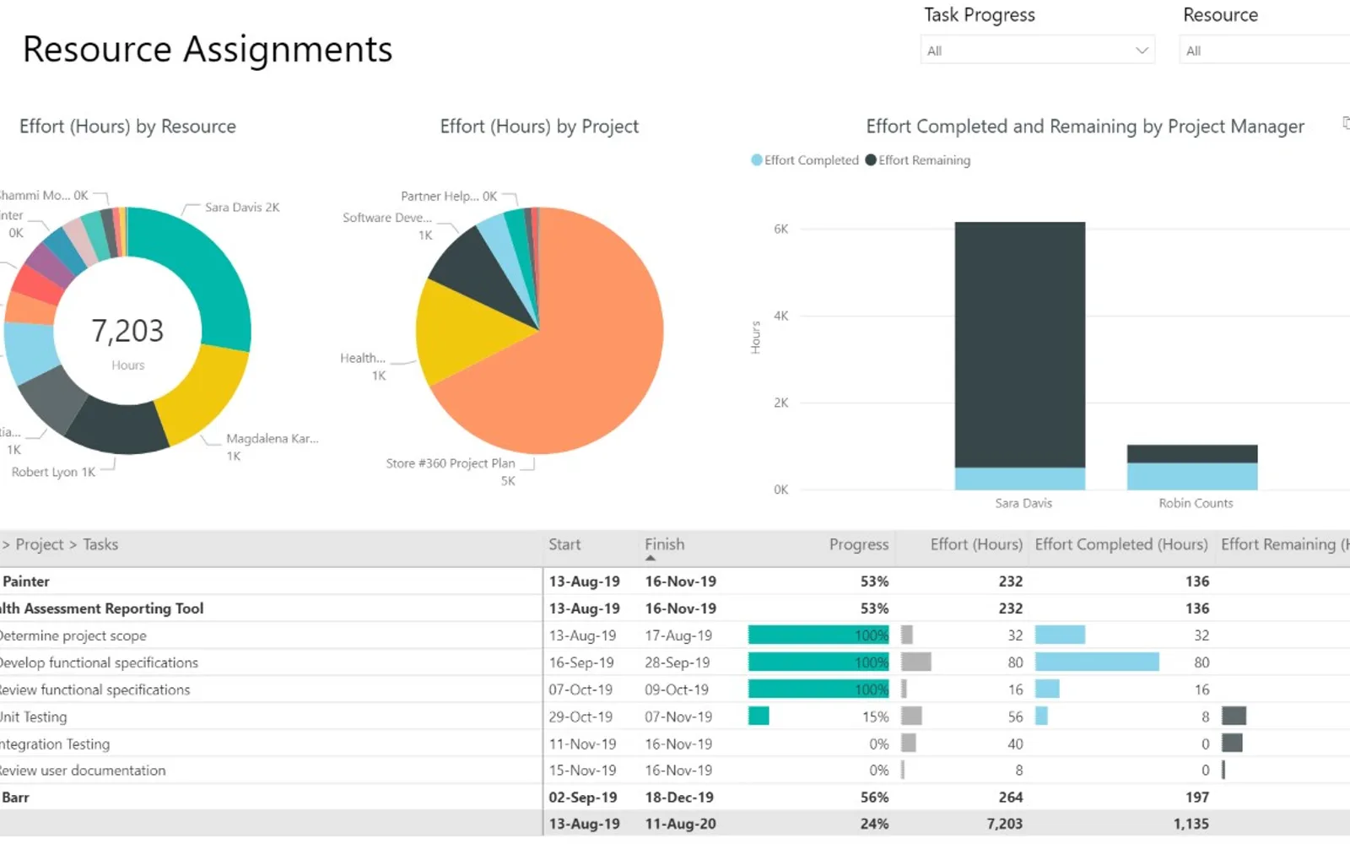Open the Resource filter dropdown

tap(1265, 51)
